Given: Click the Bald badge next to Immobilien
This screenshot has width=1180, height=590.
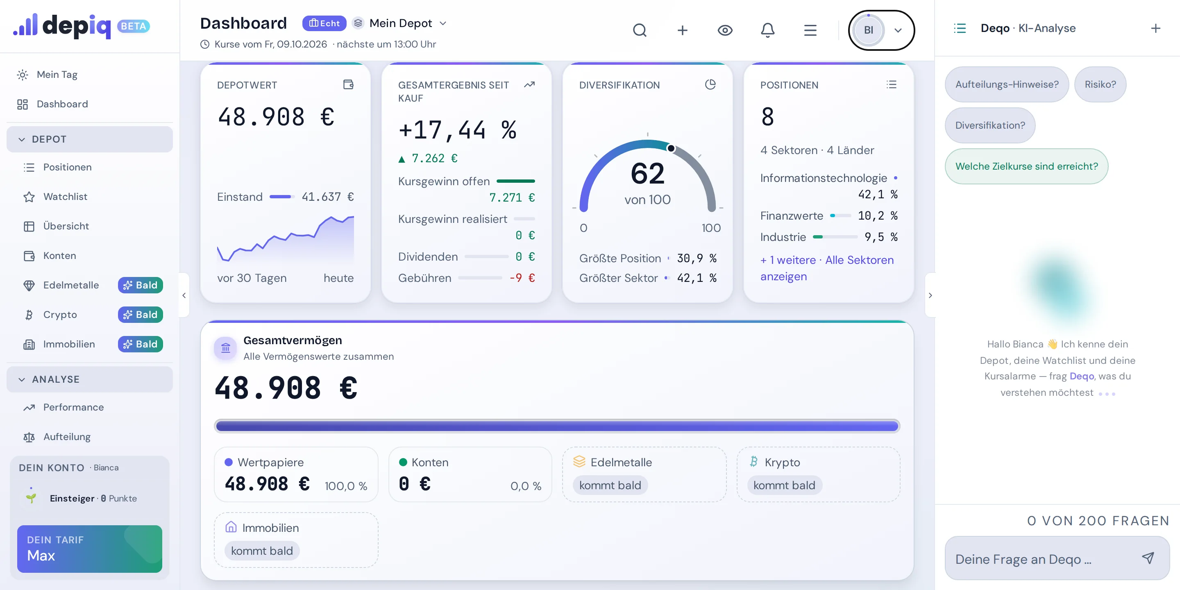Looking at the screenshot, I should point(140,344).
